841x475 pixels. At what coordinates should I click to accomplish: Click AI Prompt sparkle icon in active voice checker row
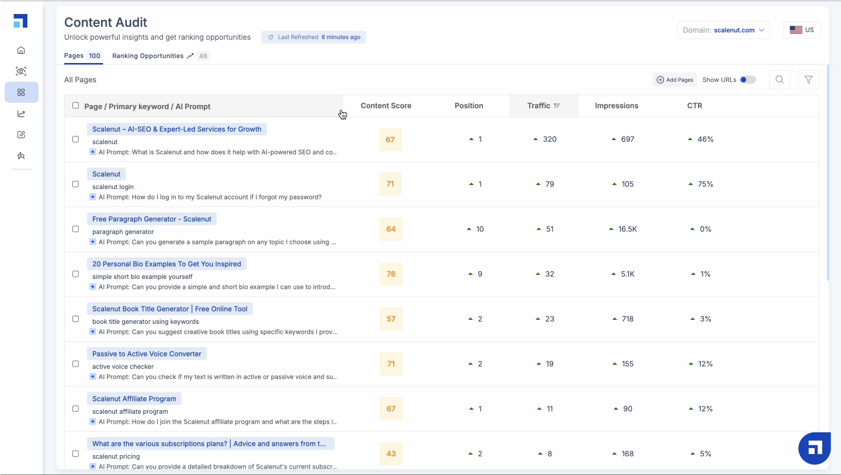click(92, 377)
